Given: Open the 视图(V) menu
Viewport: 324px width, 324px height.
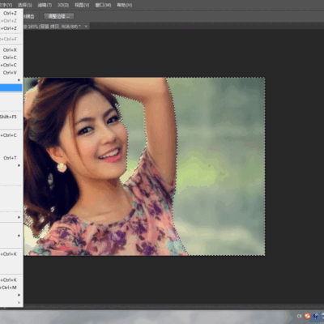Looking at the screenshot, I should pos(82,5).
